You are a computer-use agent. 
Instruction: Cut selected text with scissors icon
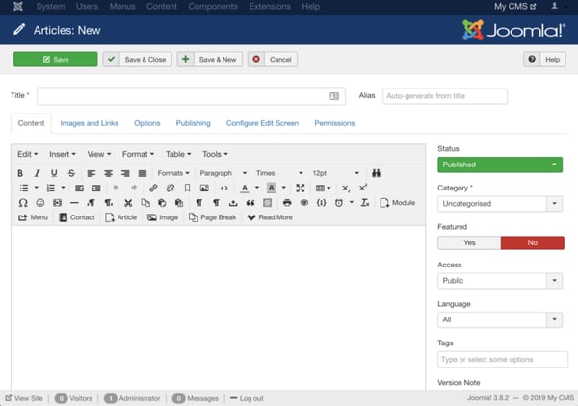128,203
